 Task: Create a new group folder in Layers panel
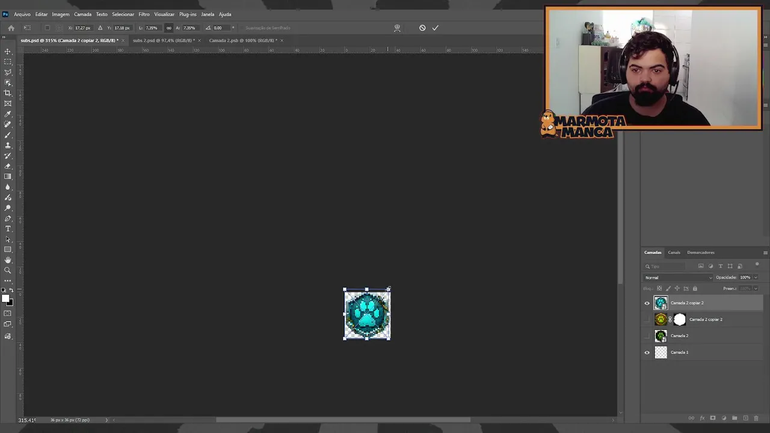(735, 418)
